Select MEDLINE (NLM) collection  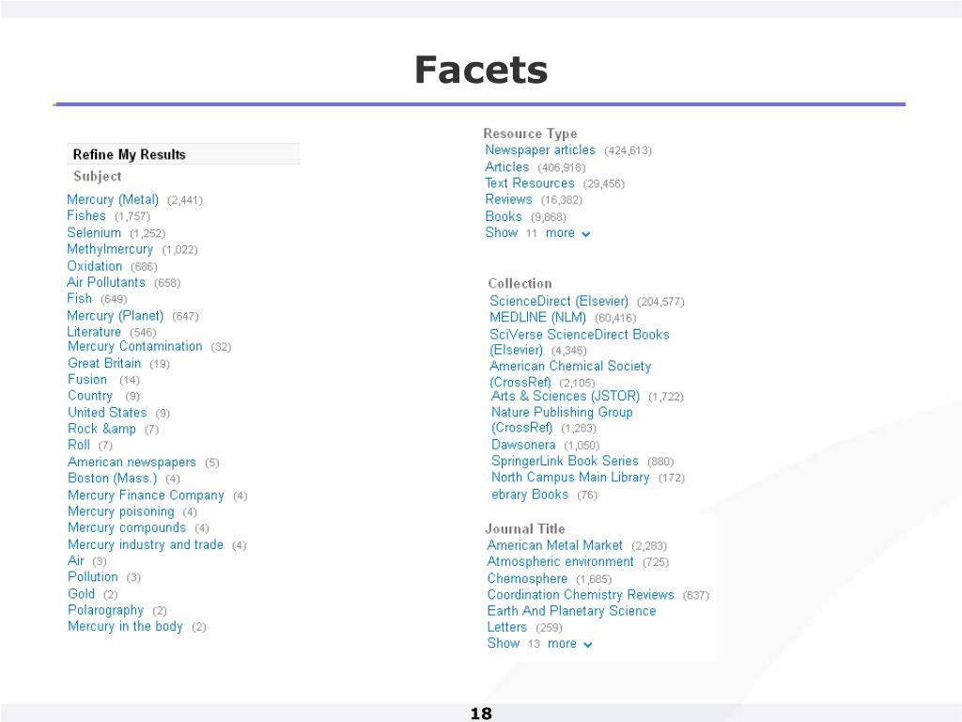[x=537, y=318]
